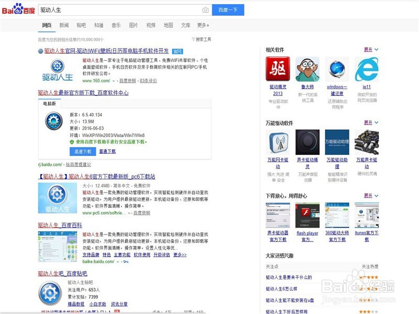The height and width of the screenshot is (314, 419).
Task: Click flash player 官方 thumbnail
Action: 307,215
